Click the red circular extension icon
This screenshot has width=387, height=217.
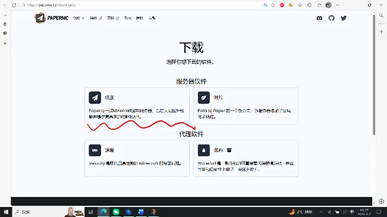point(282,5)
